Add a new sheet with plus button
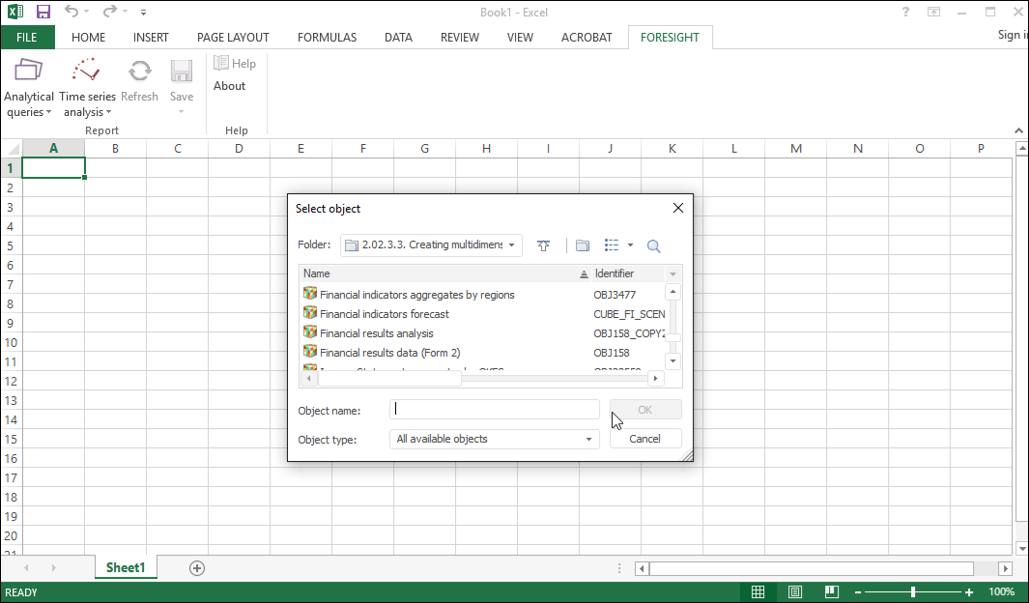The image size is (1029, 603). click(x=197, y=568)
